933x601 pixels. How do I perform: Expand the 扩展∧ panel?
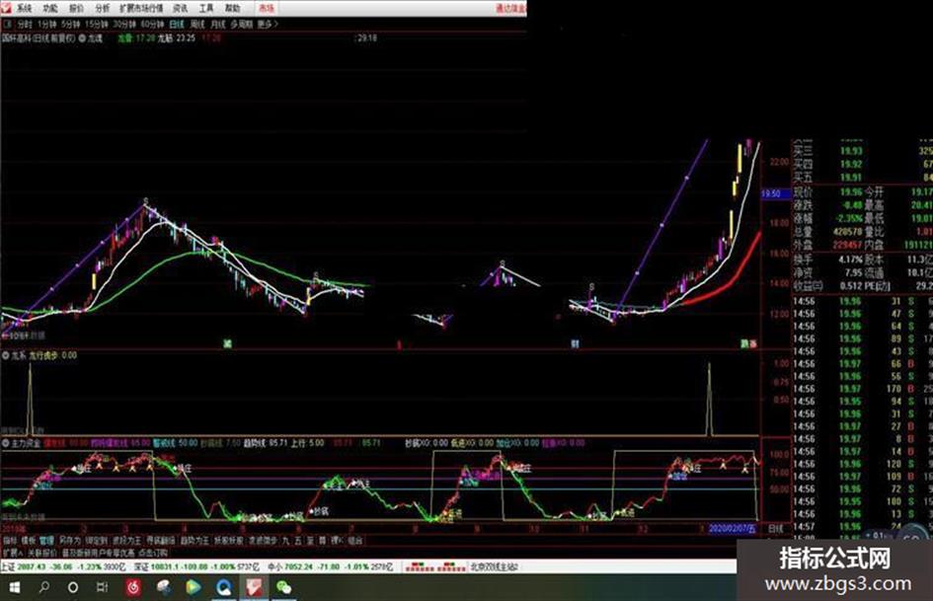tap(12, 553)
